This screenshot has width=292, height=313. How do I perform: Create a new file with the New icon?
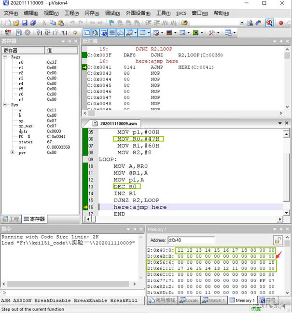point(8,23)
